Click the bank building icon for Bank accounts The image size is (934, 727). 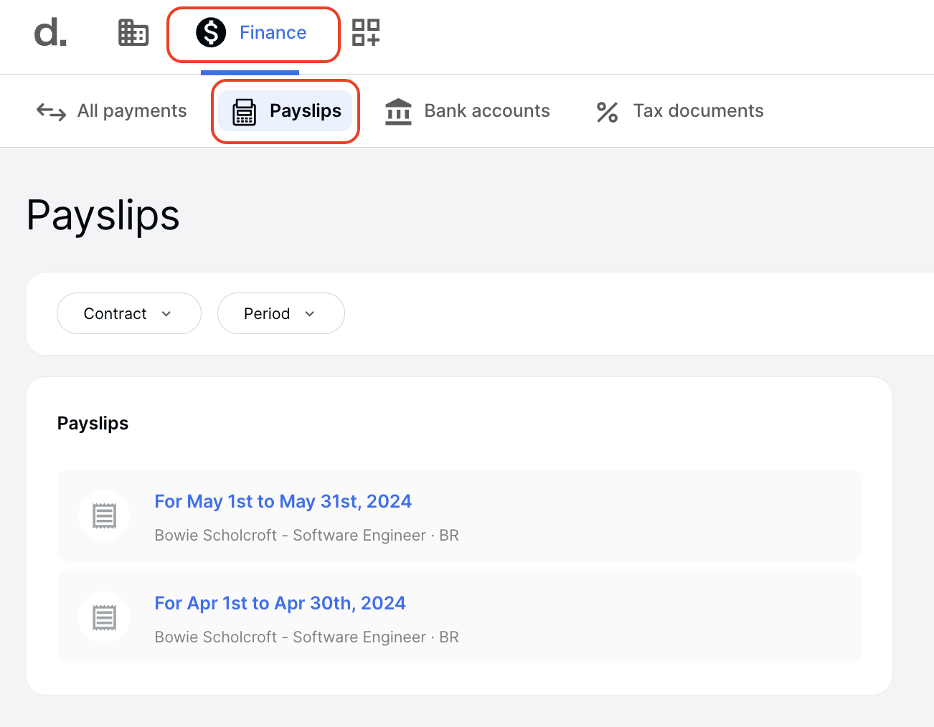[397, 111]
